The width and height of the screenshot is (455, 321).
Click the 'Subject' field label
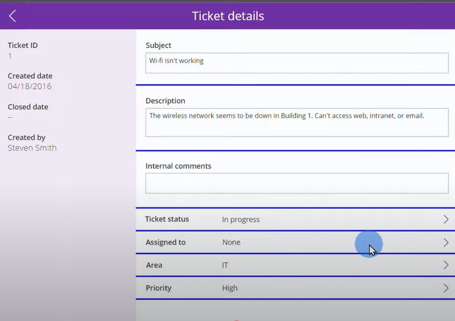point(158,46)
